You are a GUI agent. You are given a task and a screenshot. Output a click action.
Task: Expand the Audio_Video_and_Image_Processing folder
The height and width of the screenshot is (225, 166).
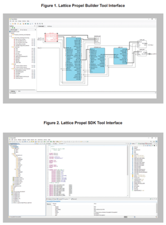pyautogui.click(x=11, y=38)
